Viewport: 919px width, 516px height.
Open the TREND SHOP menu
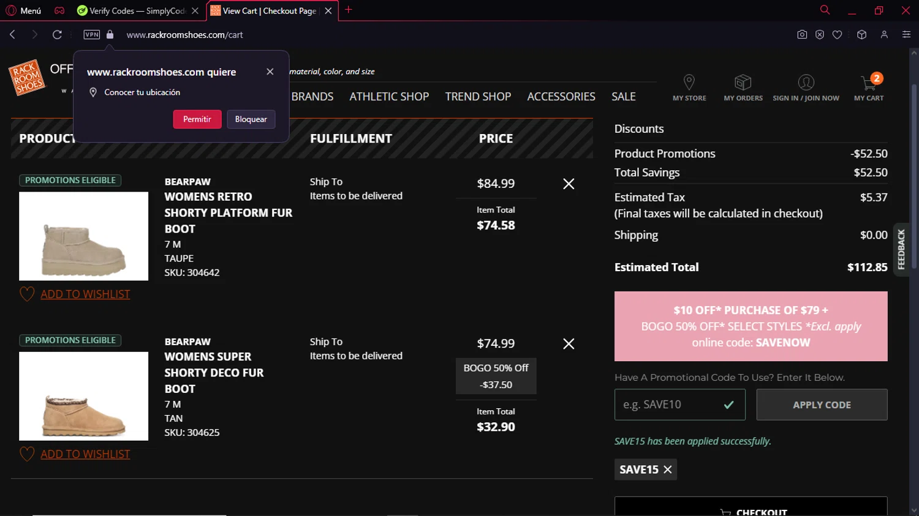(x=478, y=97)
